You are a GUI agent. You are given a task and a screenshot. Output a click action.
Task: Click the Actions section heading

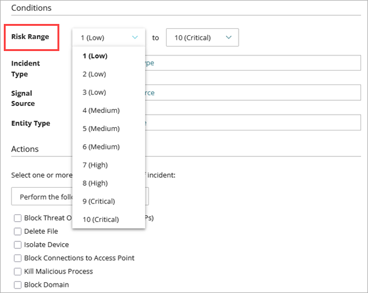pos(25,149)
